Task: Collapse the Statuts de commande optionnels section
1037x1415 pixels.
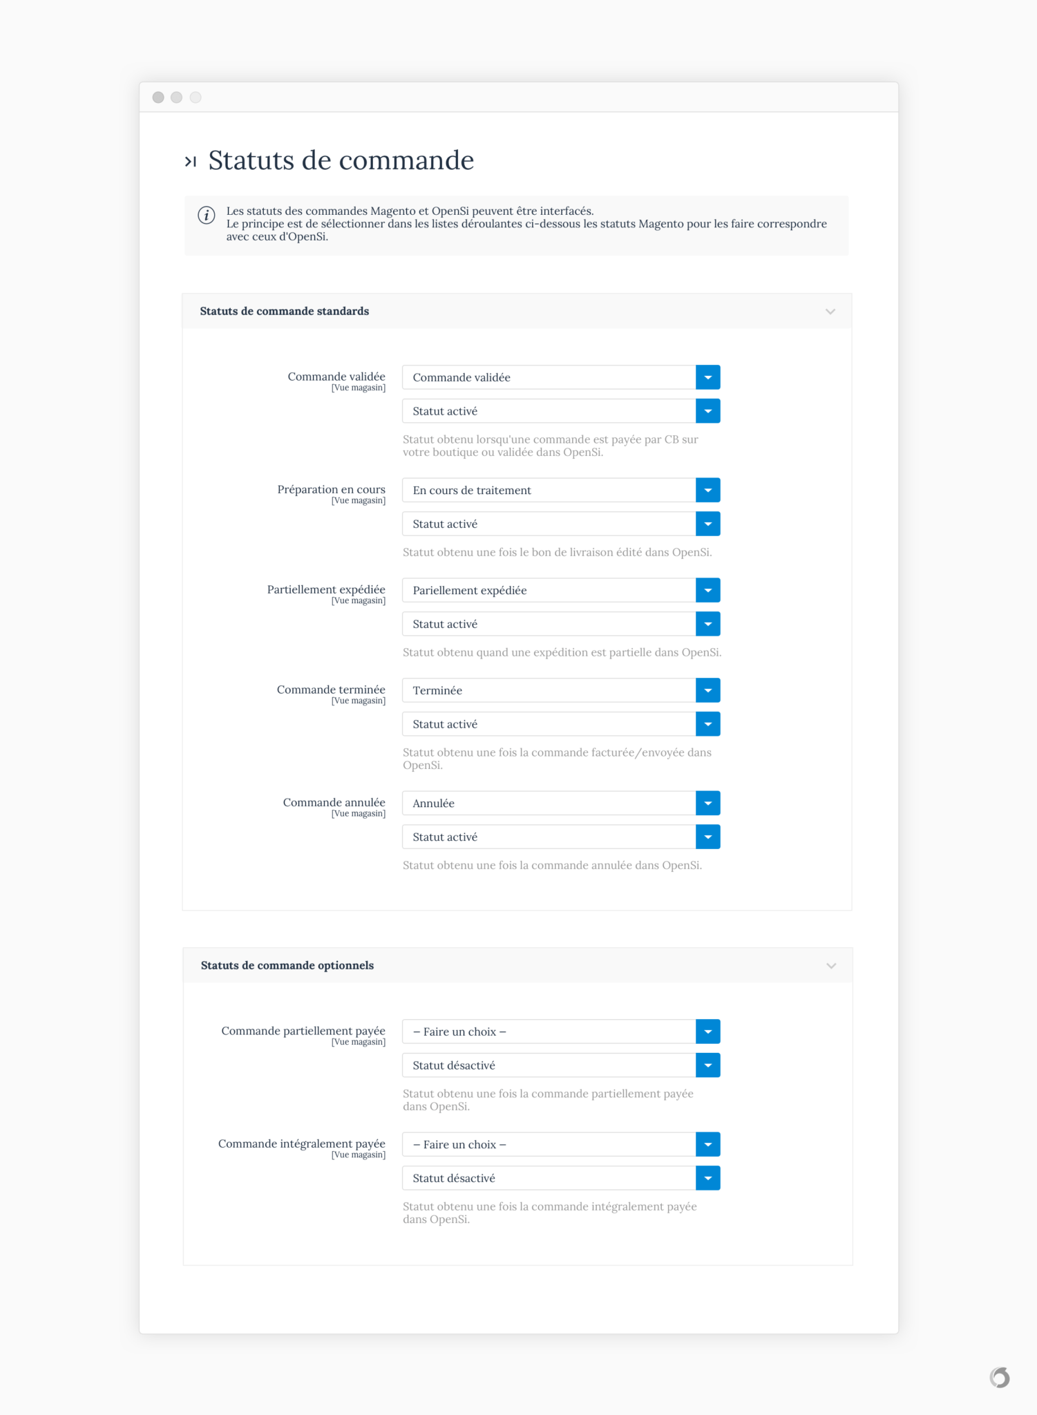Action: [831, 965]
